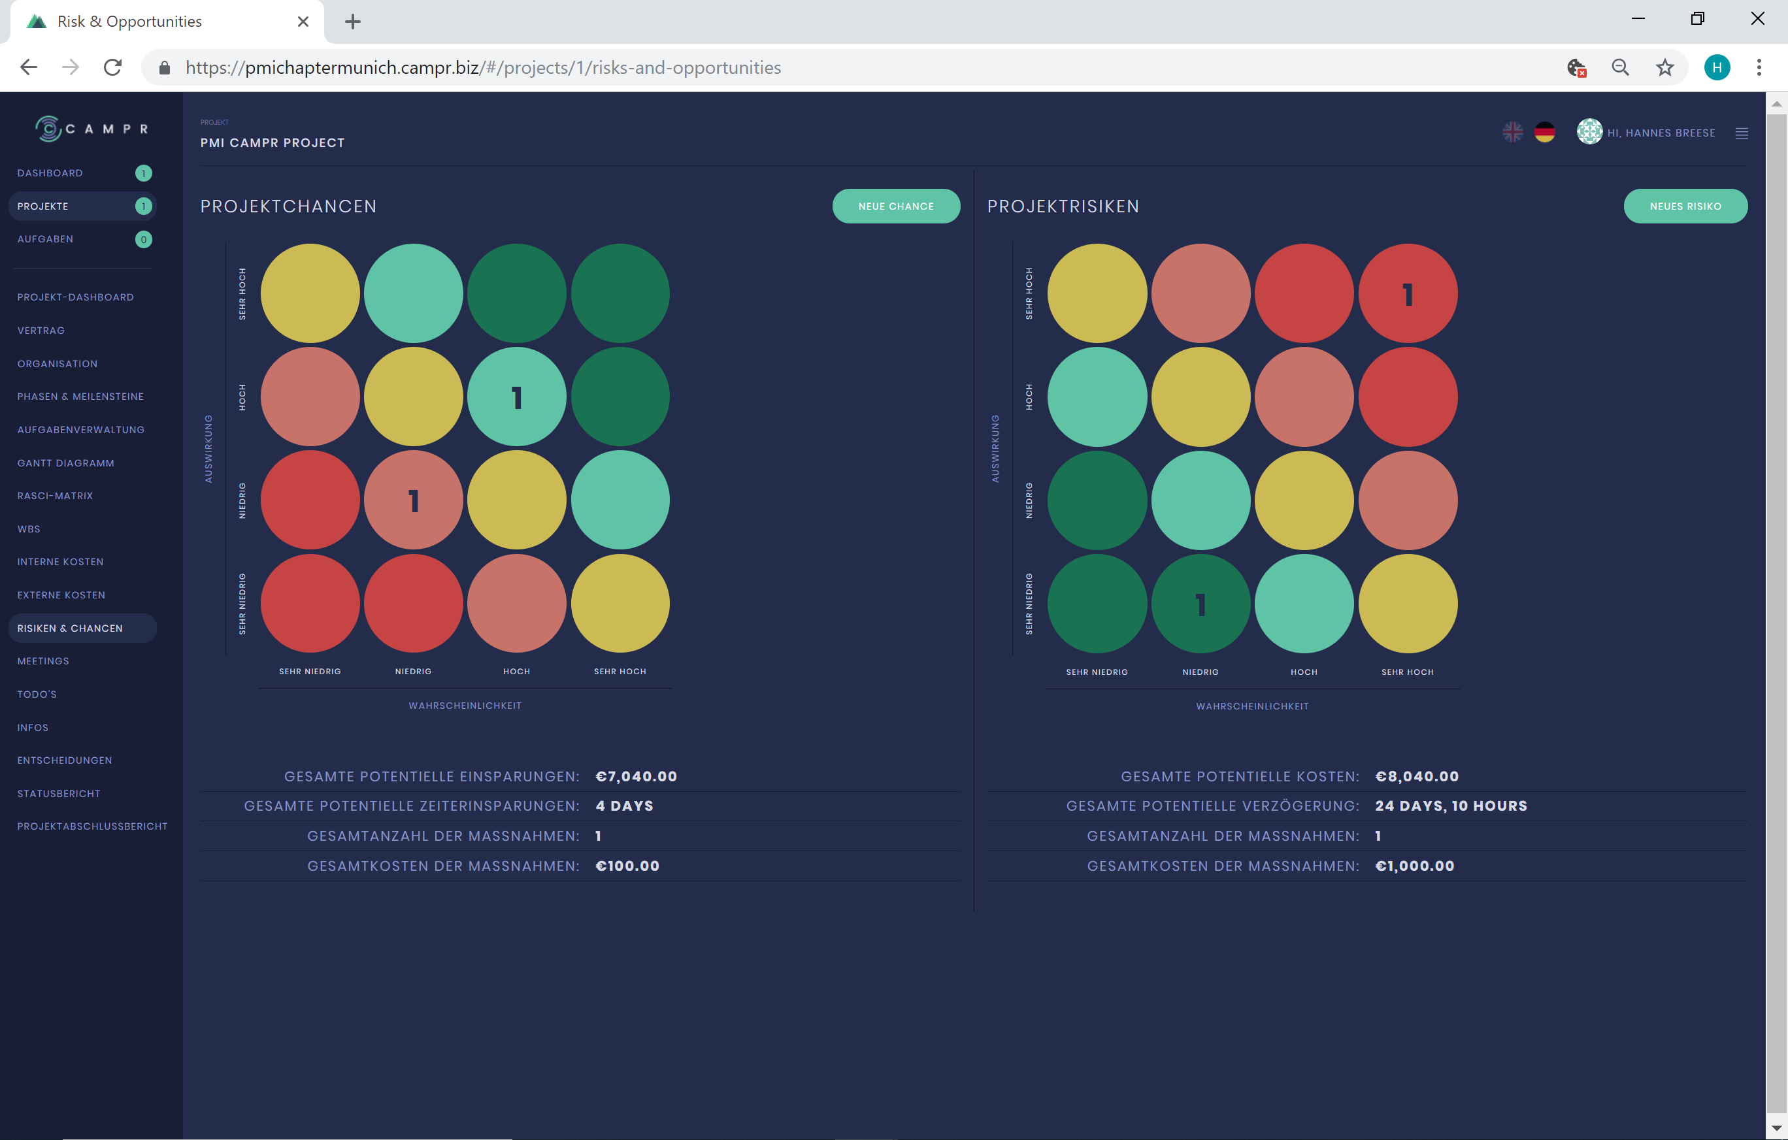Viewport: 1788px width, 1140px height.
Task: Click the browser address bar URL
Action: click(484, 67)
